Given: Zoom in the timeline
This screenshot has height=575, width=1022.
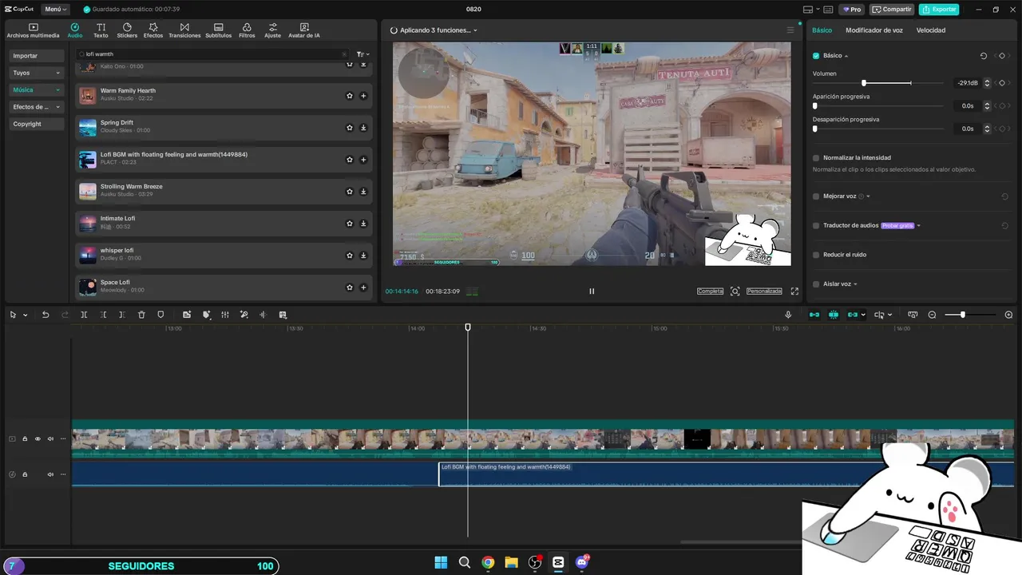Looking at the screenshot, I should (x=1008, y=315).
